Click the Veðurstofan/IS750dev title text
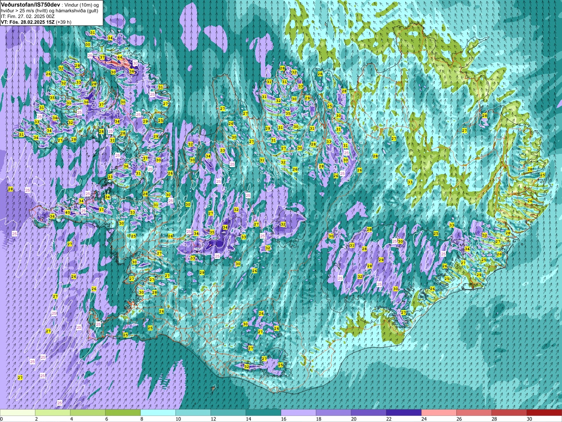The height and width of the screenshot is (422, 562). coord(31,4)
